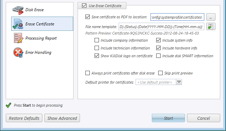This screenshot has width=226, height=131.
Task: Click Show Advanced button
Action: tap(62, 118)
